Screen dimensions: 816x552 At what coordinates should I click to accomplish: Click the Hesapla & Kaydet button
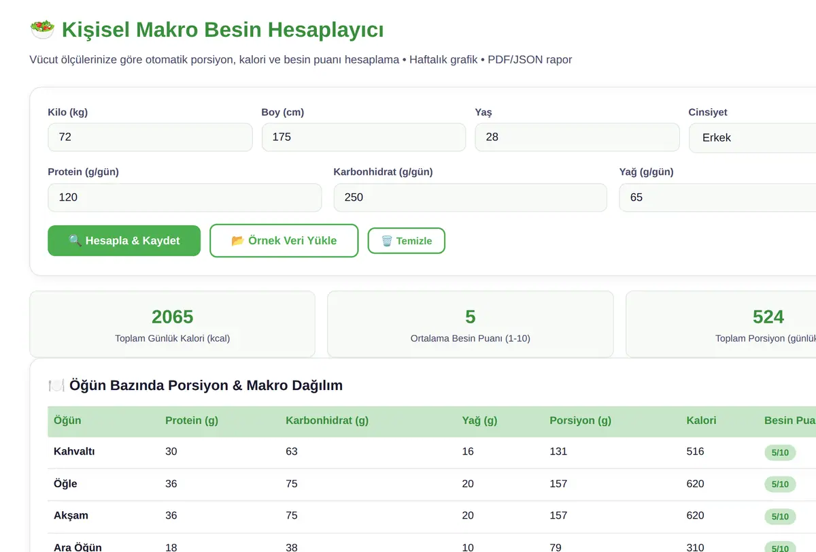pos(124,241)
